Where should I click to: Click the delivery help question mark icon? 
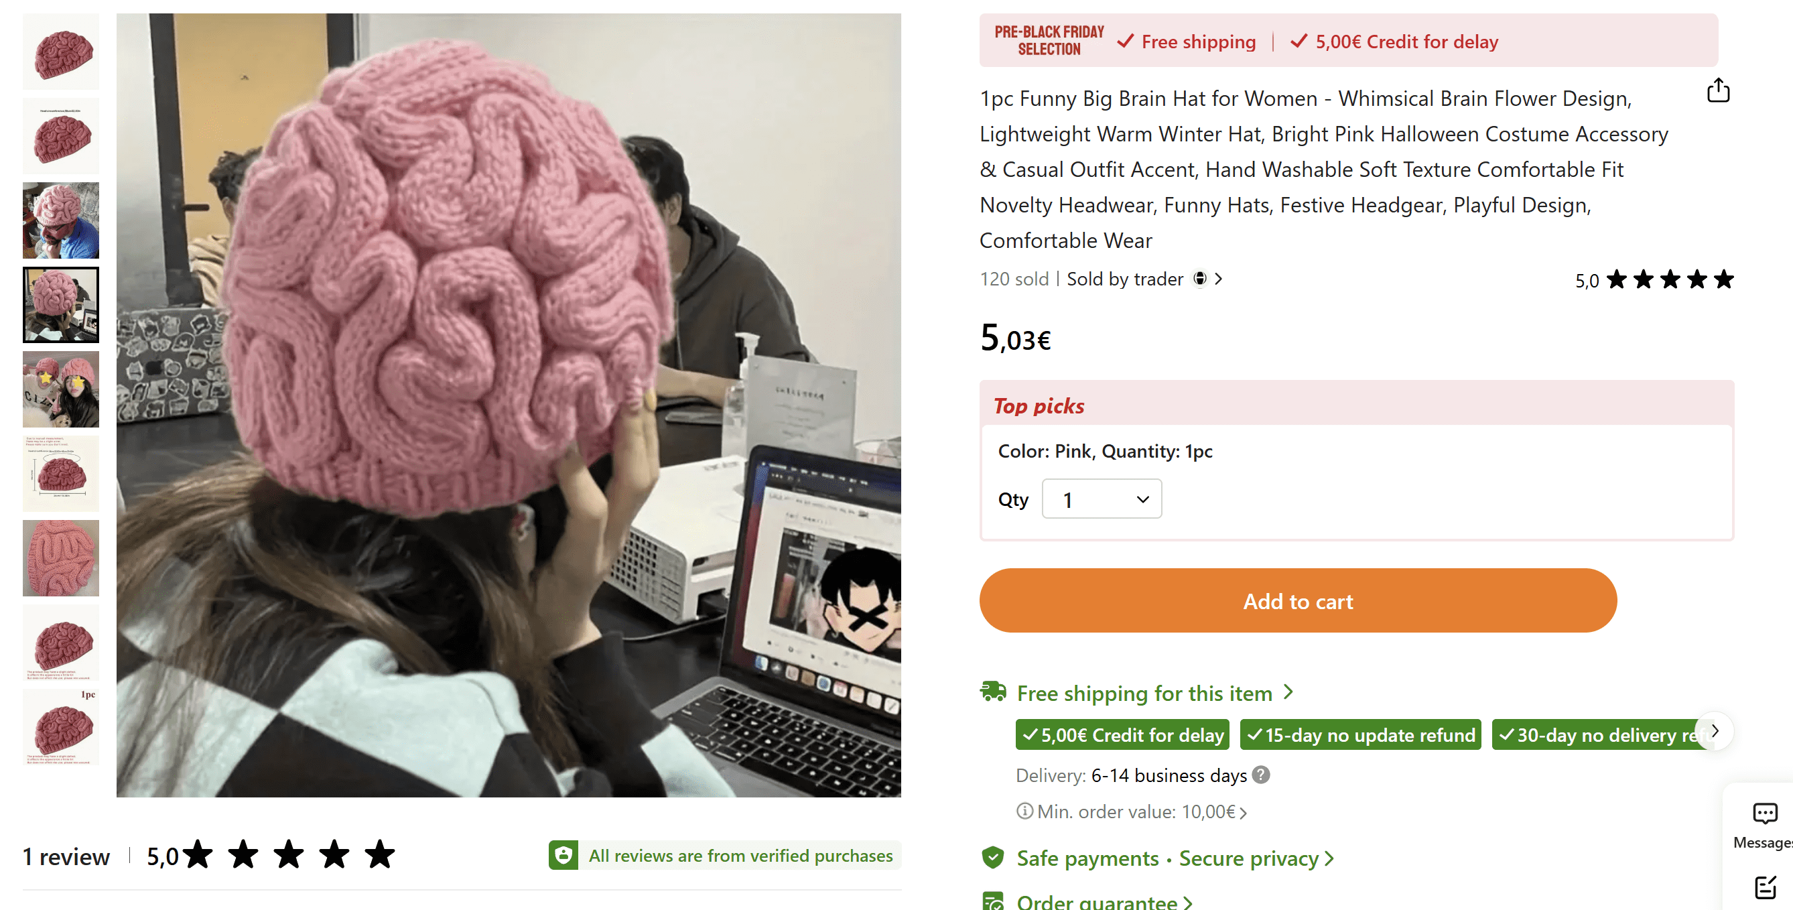click(1260, 774)
